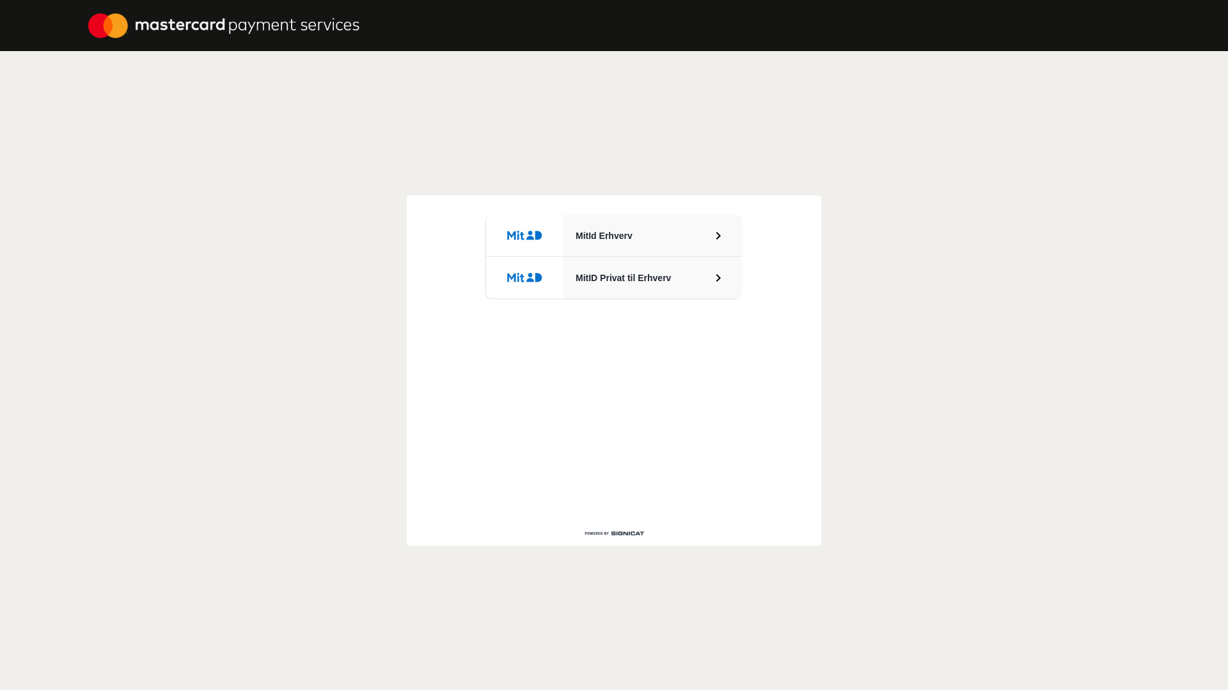Image resolution: width=1228 pixels, height=690 pixels.
Task: Click the blue 'Mit' text in the top row logo
Action: 516,236
